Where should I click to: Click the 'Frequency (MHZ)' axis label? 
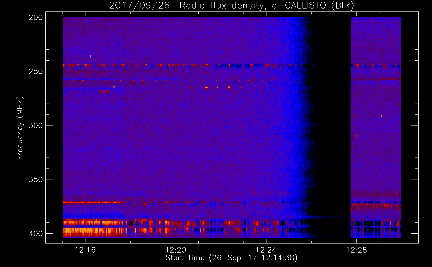pyautogui.click(x=20, y=128)
